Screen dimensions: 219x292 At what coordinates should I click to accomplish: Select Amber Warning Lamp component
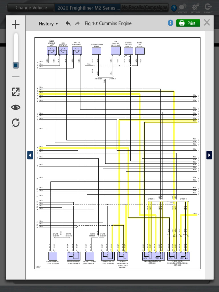(52, 51)
